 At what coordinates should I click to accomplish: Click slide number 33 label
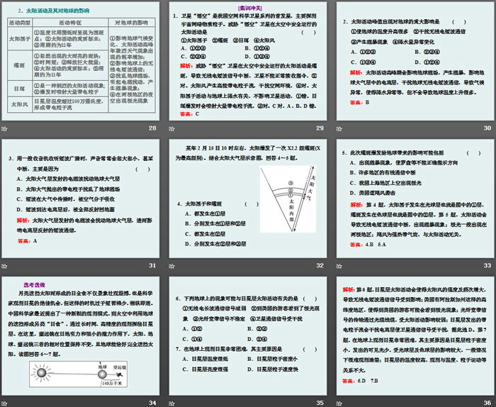(487, 265)
